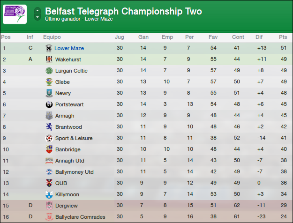The image size is (293, 223).
Task: Sort by the Dif column header
Action: tap(259, 37)
